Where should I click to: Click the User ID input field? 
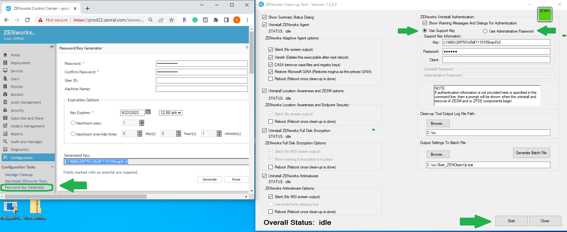pyautogui.click(x=202, y=80)
